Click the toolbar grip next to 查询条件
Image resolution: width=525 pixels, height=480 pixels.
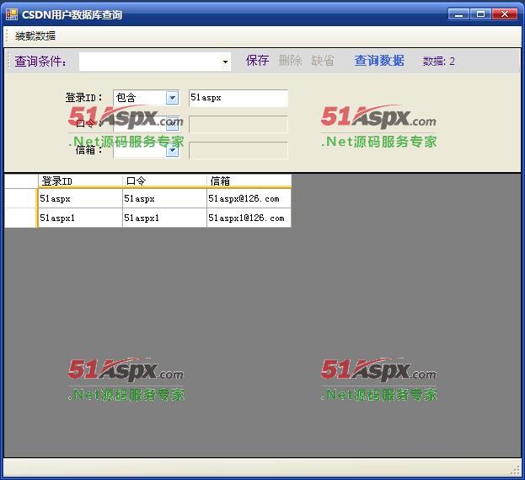pos(8,61)
